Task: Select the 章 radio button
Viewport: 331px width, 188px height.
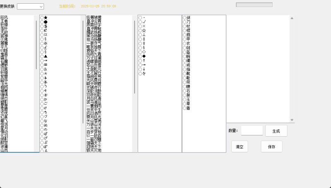Action: [185, 104]
